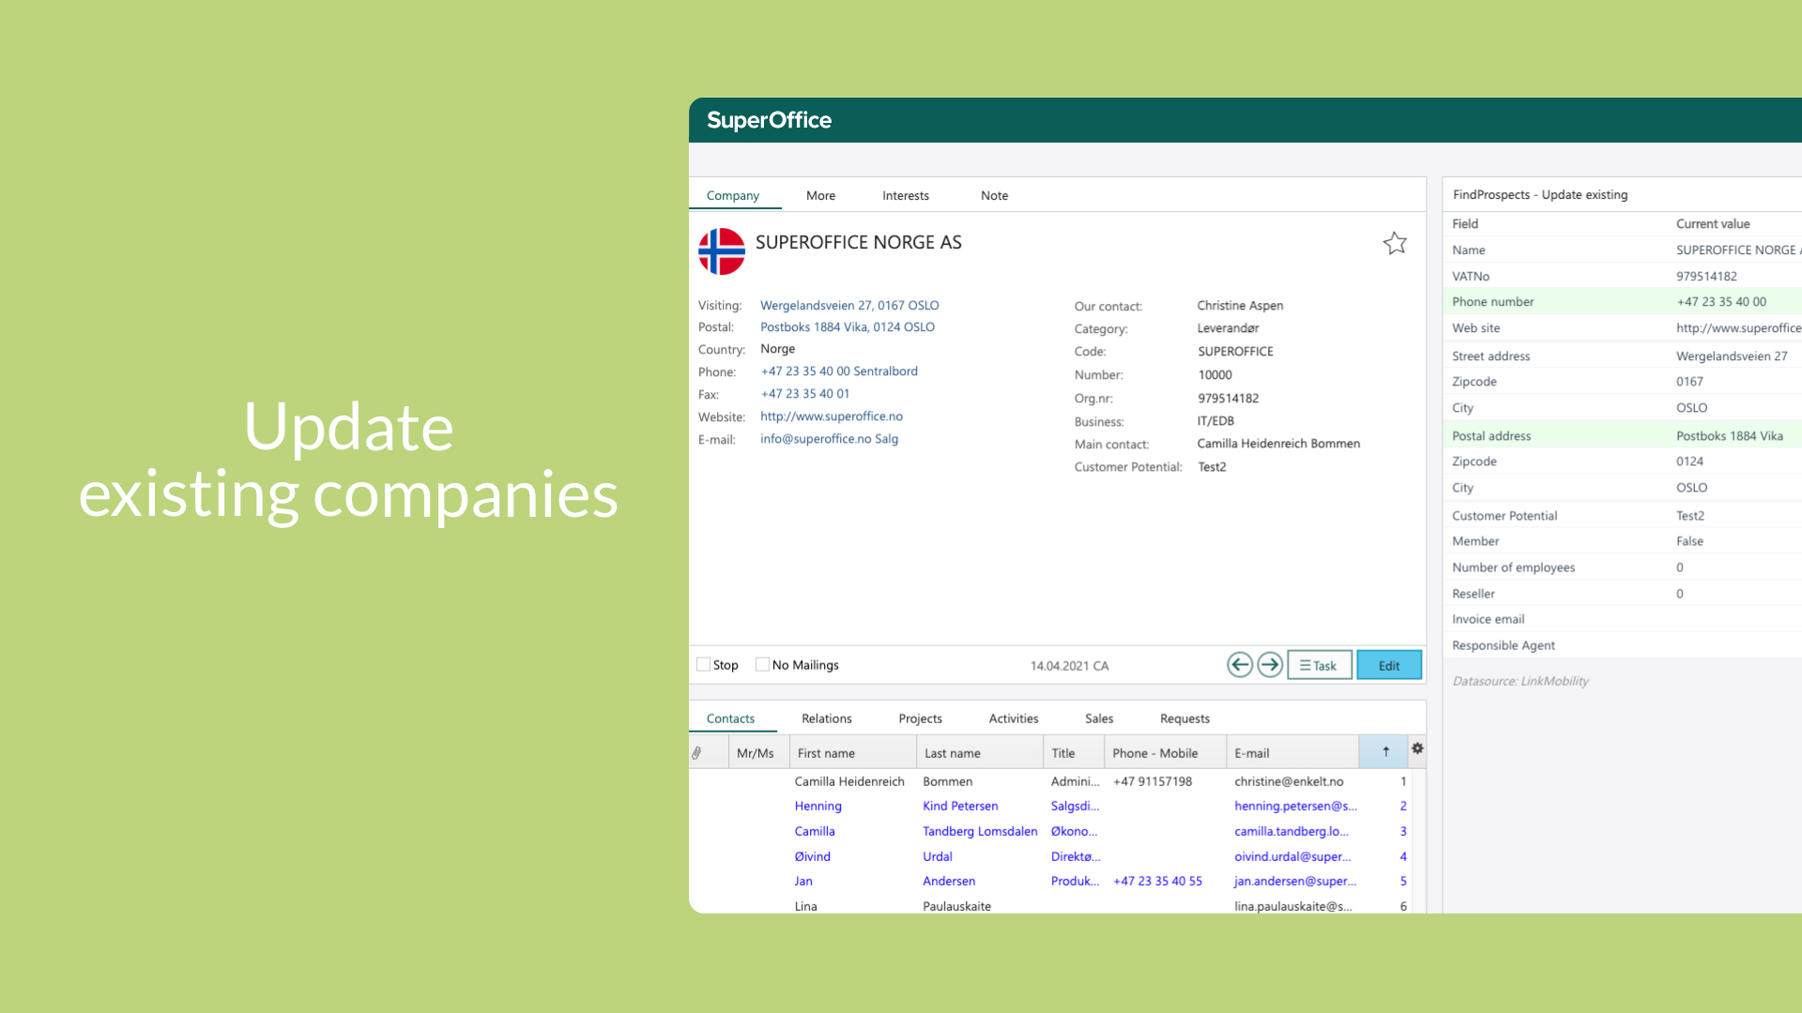Click the Street address field row
The width and height of the screenshot is (1802, 1013).
[x=1622, y=356]
